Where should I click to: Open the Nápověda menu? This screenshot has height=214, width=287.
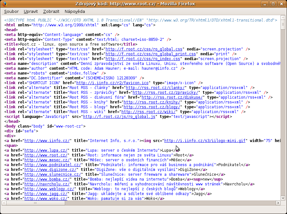click(75, 12)
